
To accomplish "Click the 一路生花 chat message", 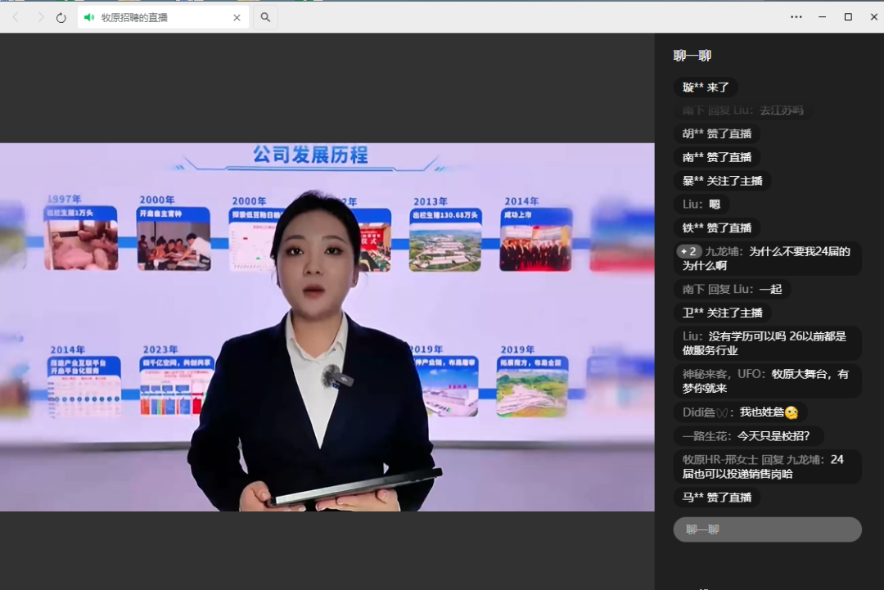I will [748, 436].
